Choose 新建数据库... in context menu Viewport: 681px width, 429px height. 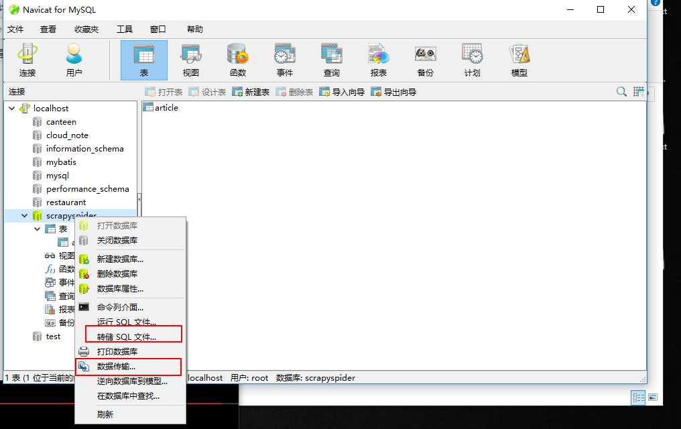[130, 259]
